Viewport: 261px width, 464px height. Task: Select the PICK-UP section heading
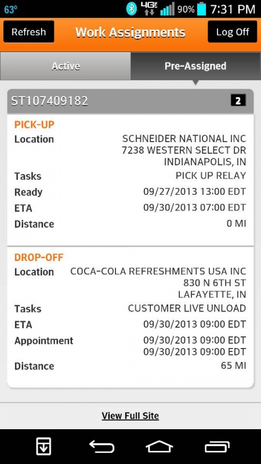(34, 125)
